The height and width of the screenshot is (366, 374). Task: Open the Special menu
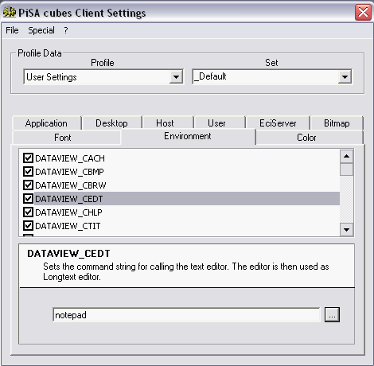tap(41, 30)
